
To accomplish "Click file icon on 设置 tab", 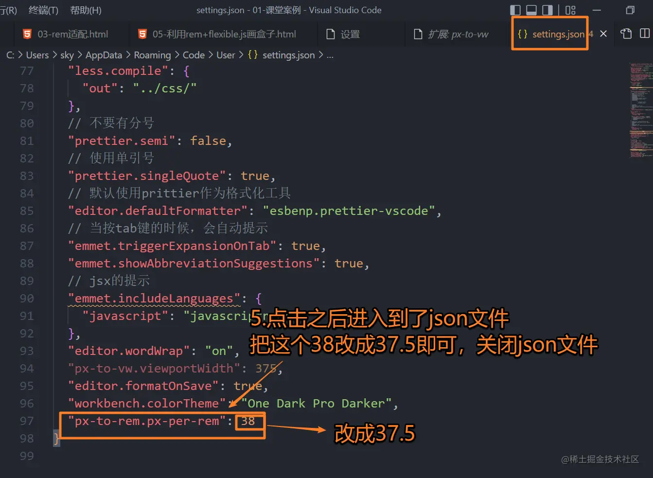I will [x=331, y=34].
